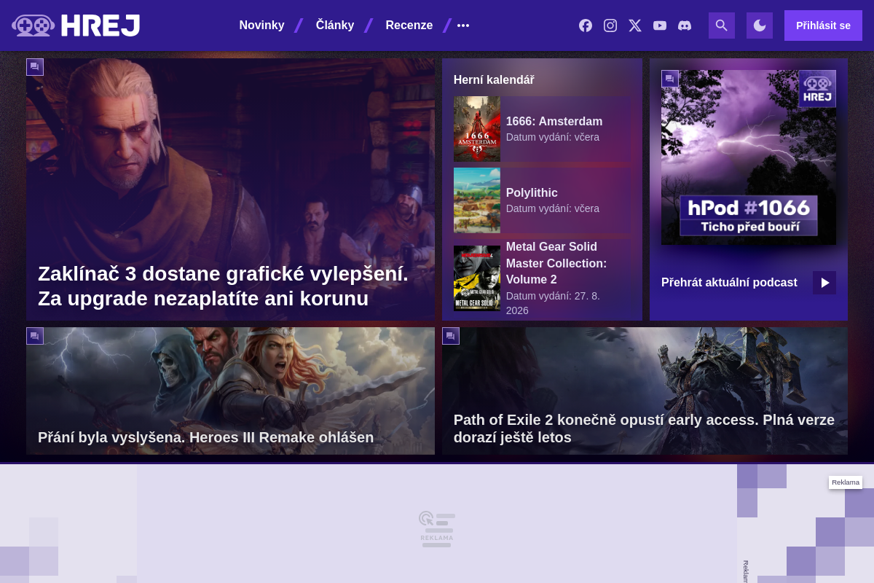This screenshot has height=583, width=874.
Task: Open the Novinky menu item
Action: click(x=261, y=26)
